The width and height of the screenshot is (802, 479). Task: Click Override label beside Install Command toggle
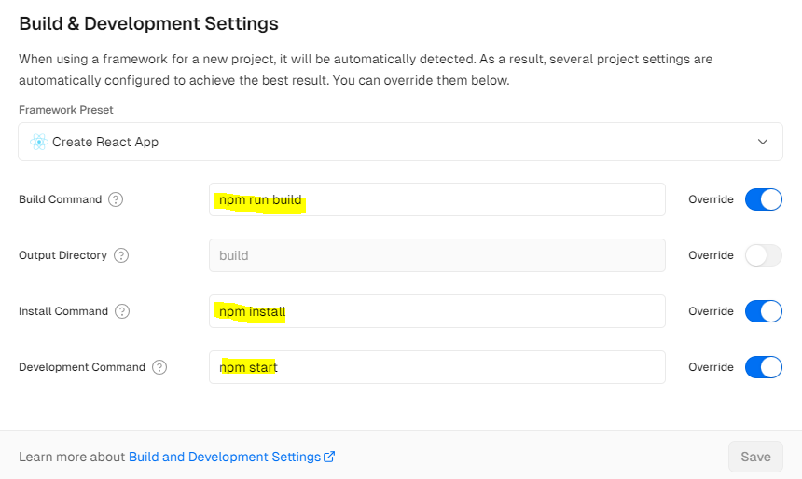pyautogui.click(x=711, y=311)
